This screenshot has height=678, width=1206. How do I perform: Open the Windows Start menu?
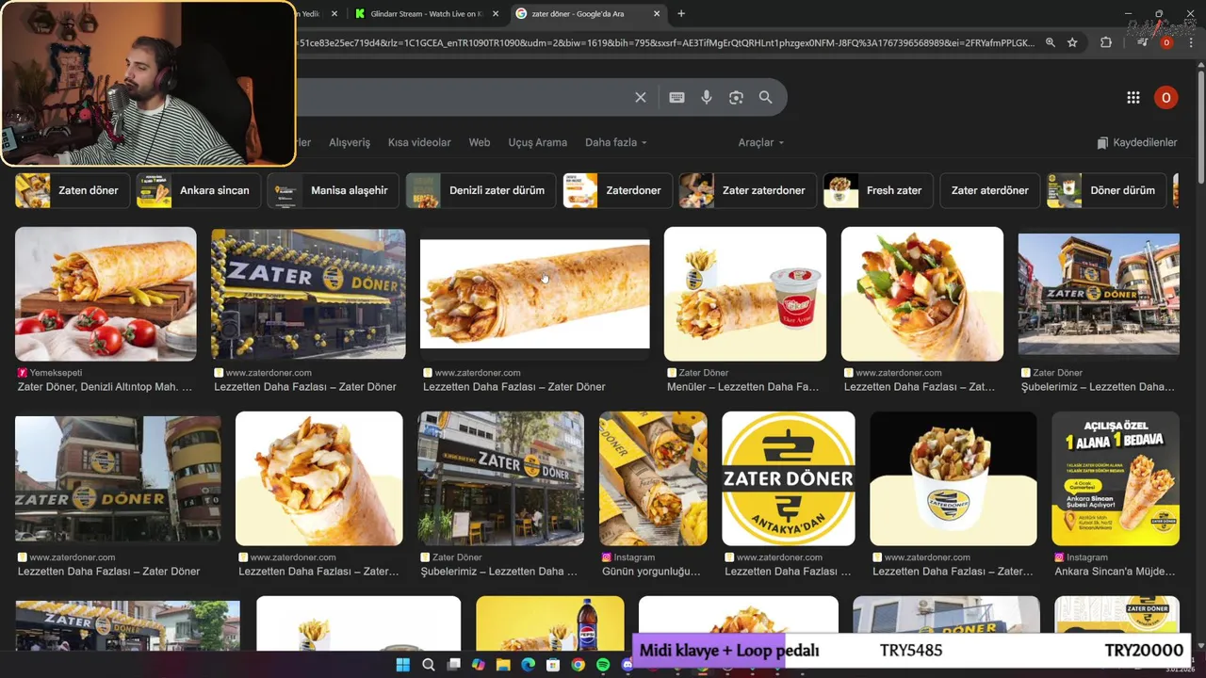point(403,665)
